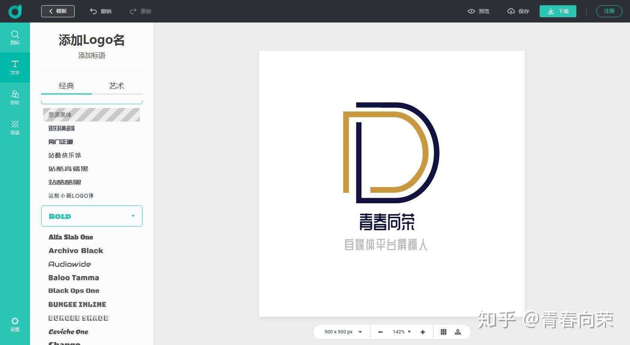
Task: Select the 站酷快乐体 font
Action: (x=64, y=155)
